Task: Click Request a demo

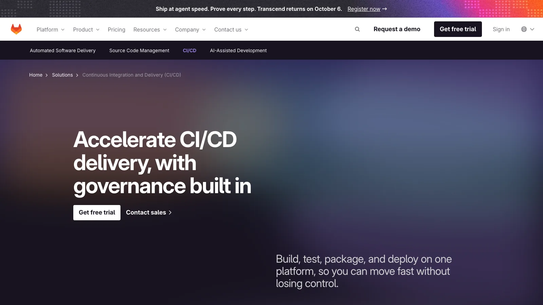Action: tap(397, 29)
